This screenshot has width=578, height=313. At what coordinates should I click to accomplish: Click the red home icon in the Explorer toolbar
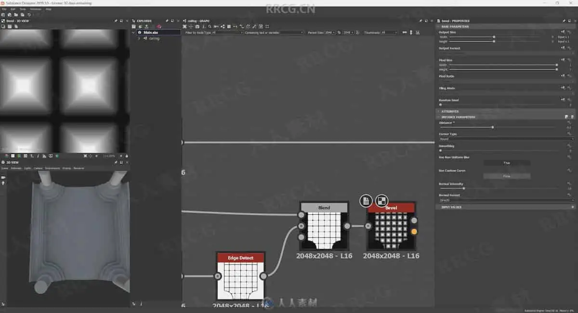point(159,26)
